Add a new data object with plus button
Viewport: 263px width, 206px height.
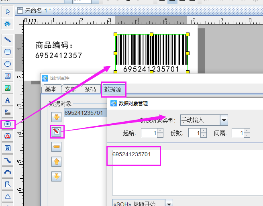pyautogui.click(x=57, y=117)
